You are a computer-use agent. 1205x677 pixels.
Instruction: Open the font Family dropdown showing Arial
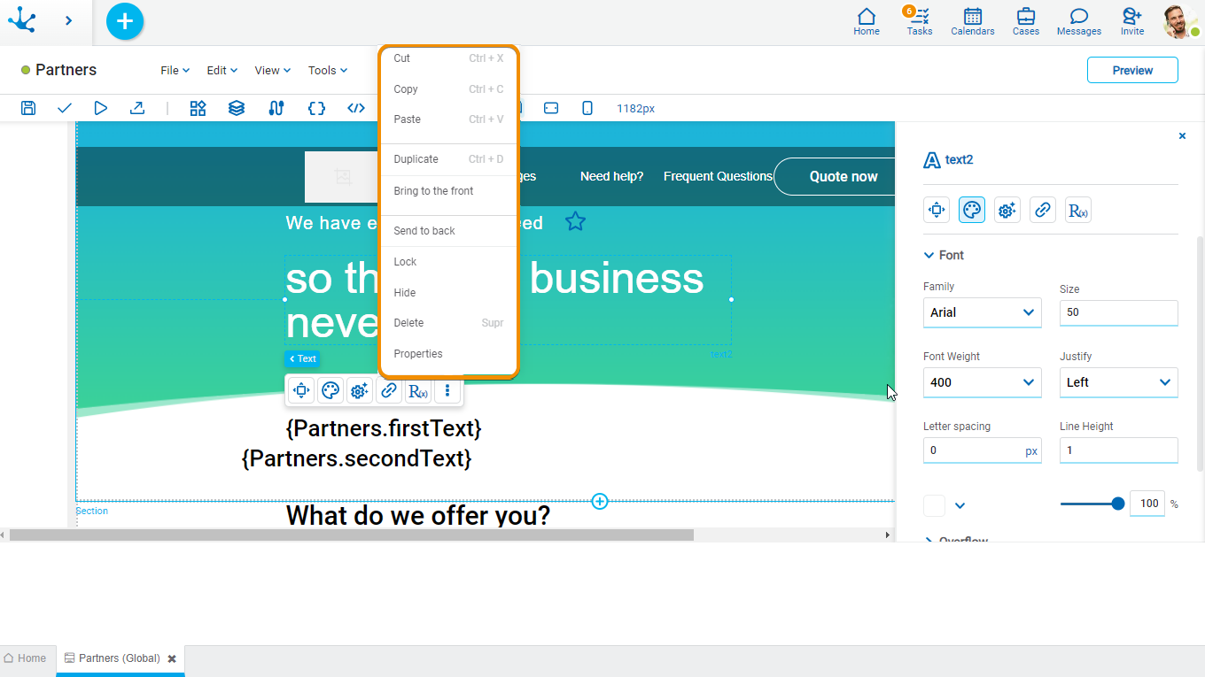coord(982,312)
